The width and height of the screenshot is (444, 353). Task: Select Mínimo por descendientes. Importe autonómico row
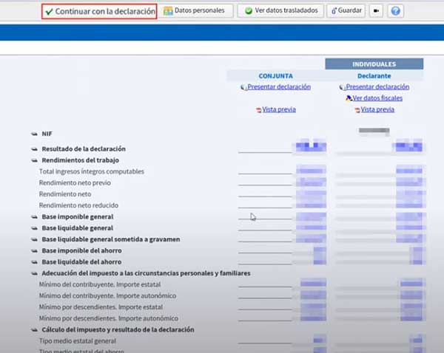[109, 318]
